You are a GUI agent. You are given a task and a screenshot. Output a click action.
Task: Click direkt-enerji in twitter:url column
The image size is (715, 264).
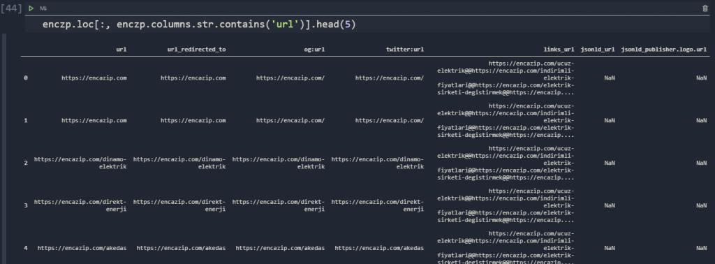coord(377,205)
